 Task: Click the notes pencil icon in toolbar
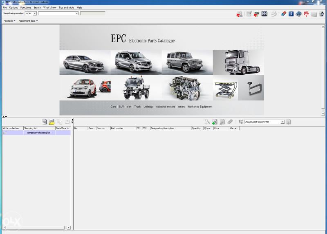(x=249, y=14)
